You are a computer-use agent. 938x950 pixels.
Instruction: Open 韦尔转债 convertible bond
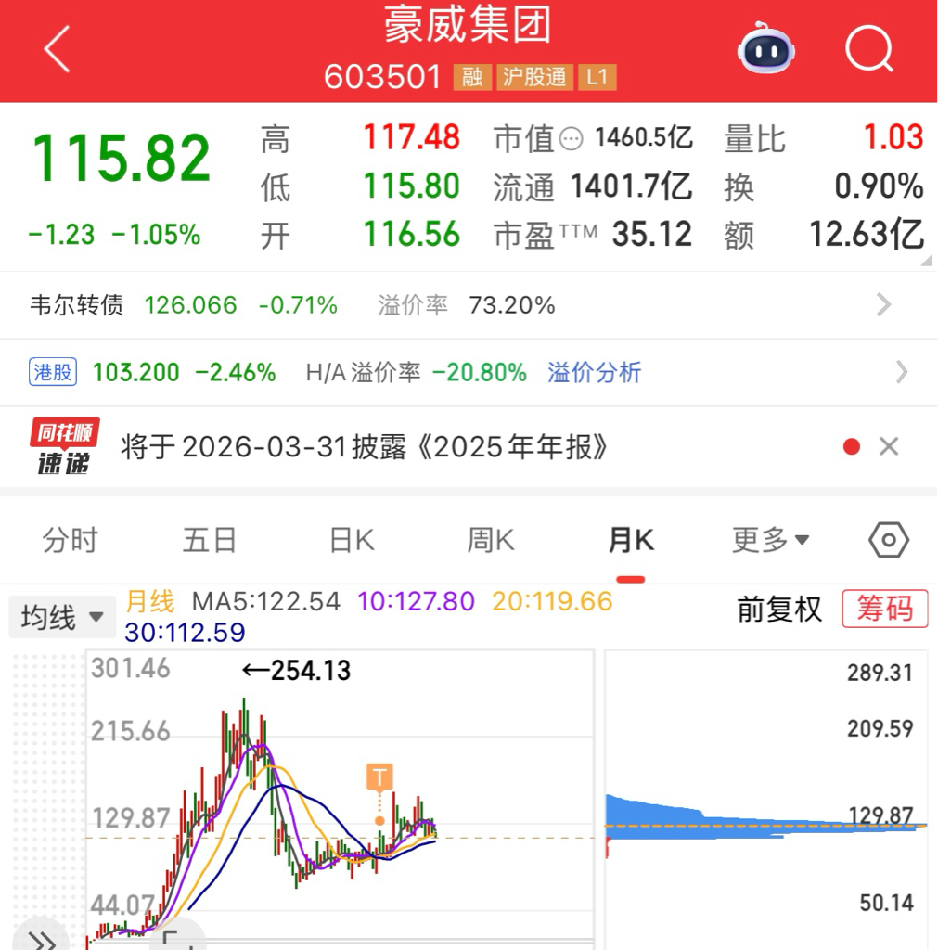coord(76,304)
